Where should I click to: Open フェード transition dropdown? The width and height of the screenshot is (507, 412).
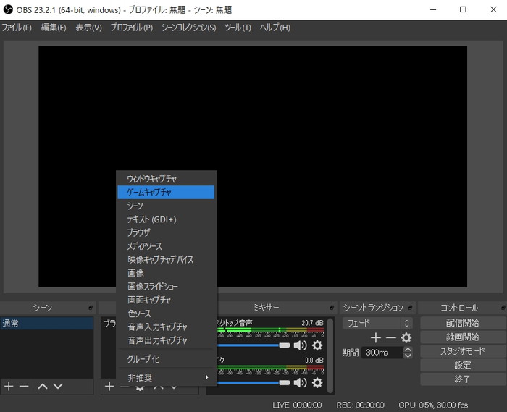pos(377,323)
